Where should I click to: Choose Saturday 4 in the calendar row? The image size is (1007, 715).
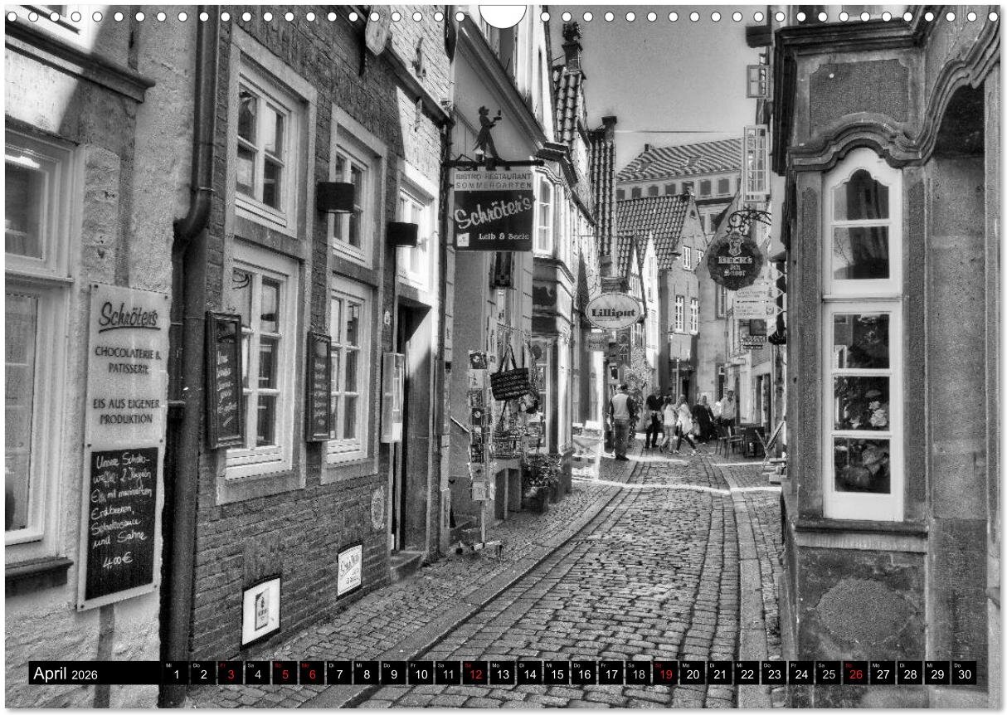click(257, 674)
